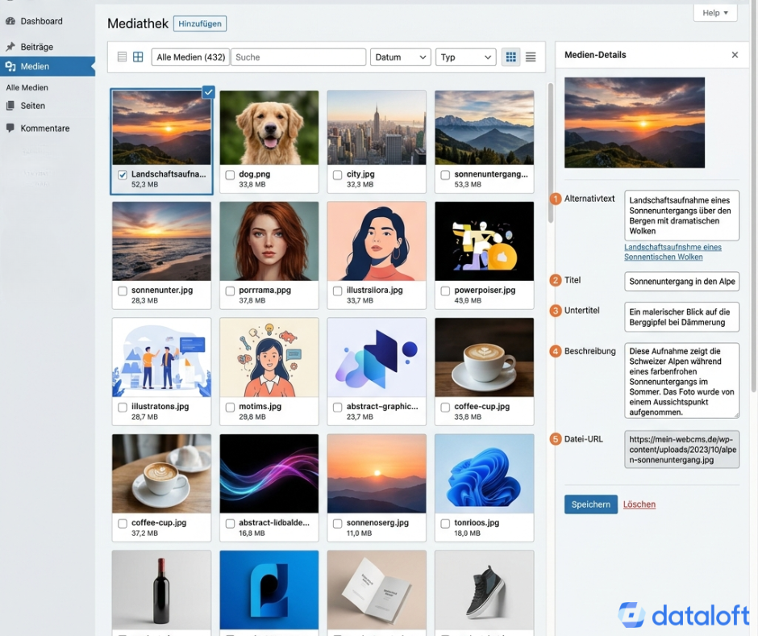Image resolution: width=758 pixels, height=636 pixels.
Task: Select the abstract-graphic... thumbnail
Action: 377,358
